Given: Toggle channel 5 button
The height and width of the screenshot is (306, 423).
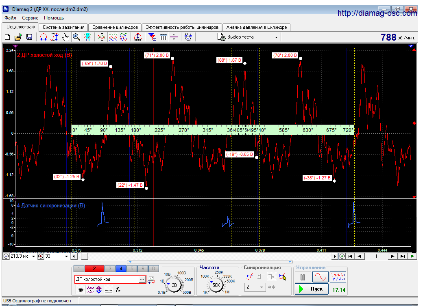Looking at the screenshot, I should 132,268.
